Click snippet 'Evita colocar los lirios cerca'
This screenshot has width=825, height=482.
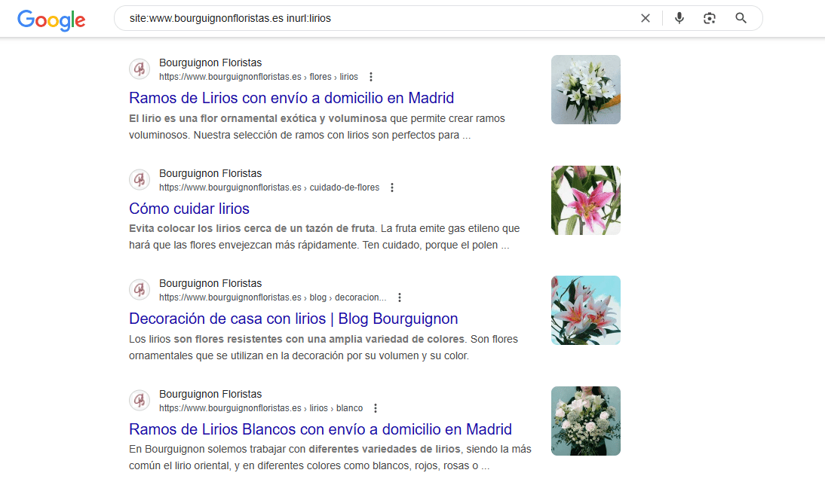point(324,236)
